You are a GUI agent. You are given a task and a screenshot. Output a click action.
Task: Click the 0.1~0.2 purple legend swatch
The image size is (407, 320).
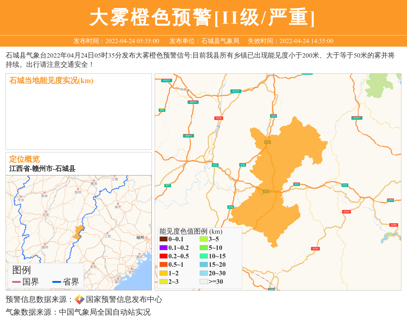(163, 248)
